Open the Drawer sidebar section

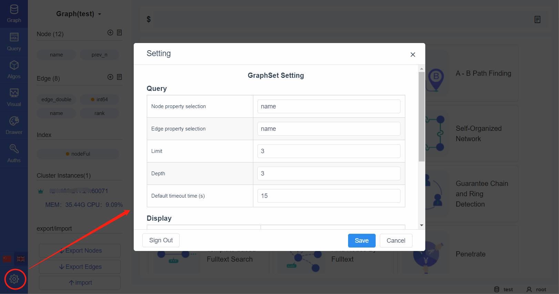(x=14, y=126)
